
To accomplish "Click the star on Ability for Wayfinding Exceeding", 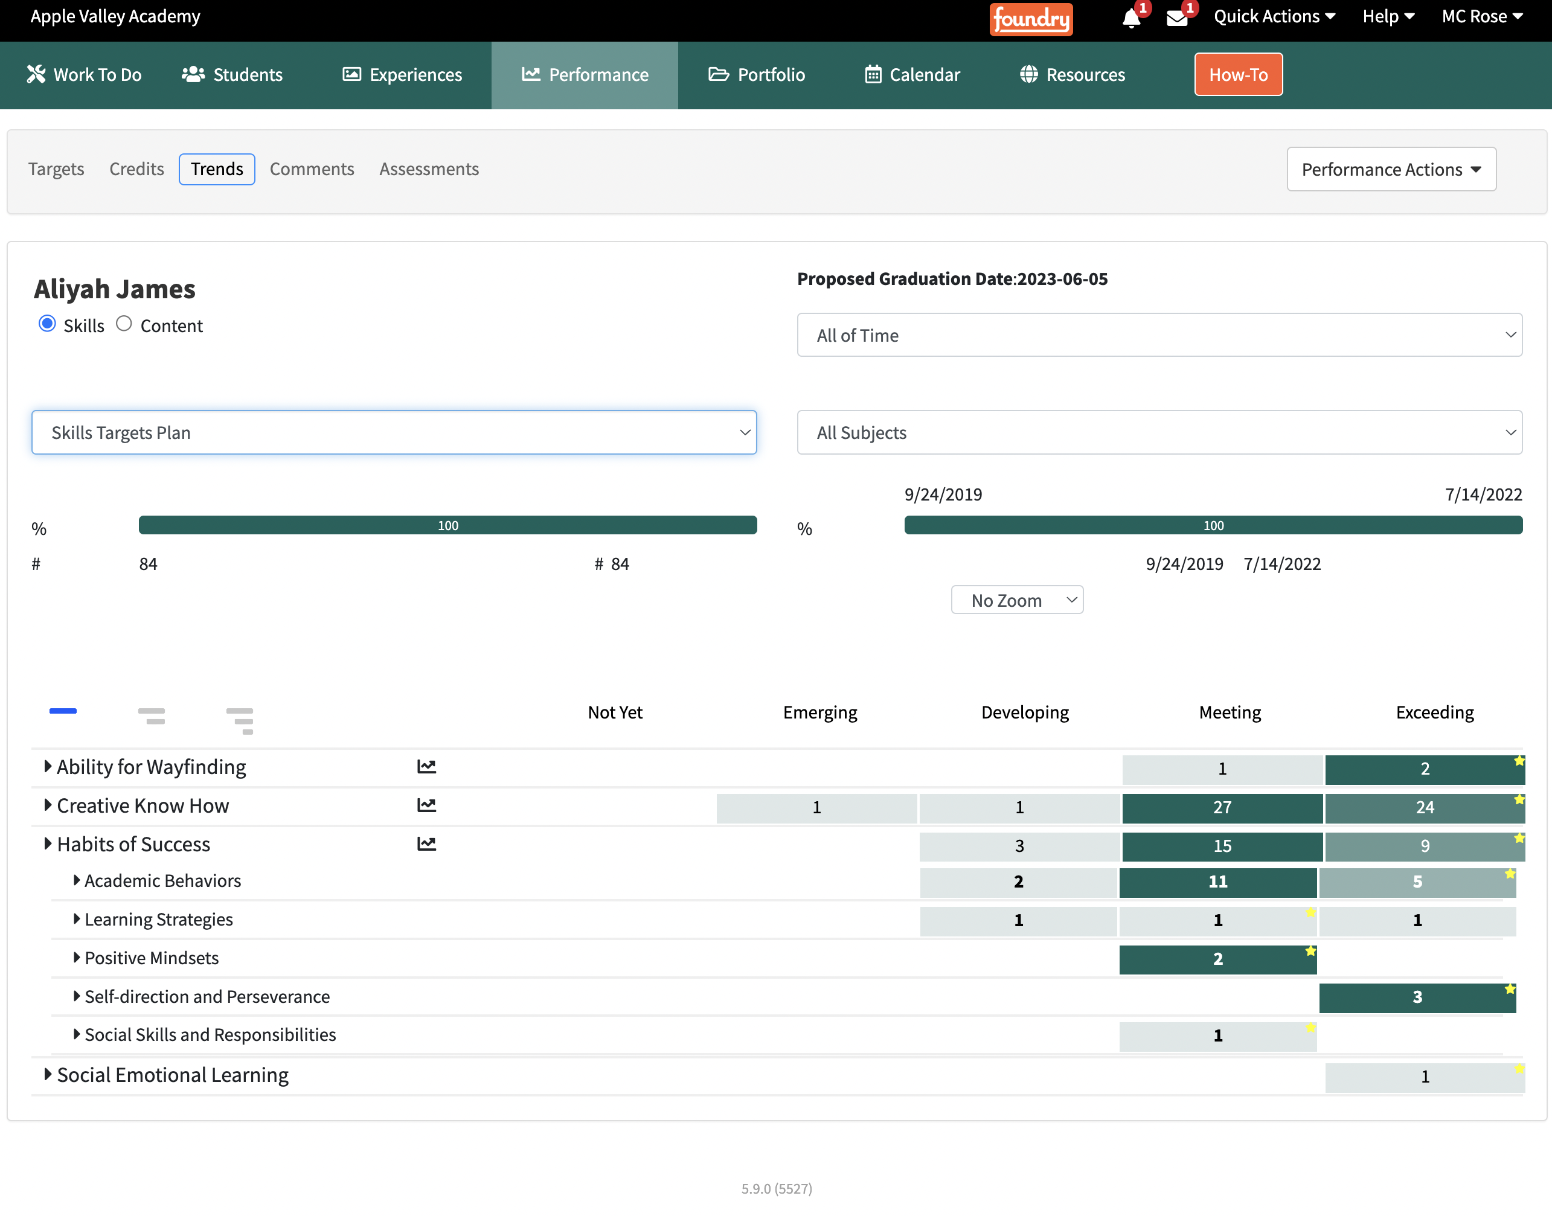I will click(1519, 760).
